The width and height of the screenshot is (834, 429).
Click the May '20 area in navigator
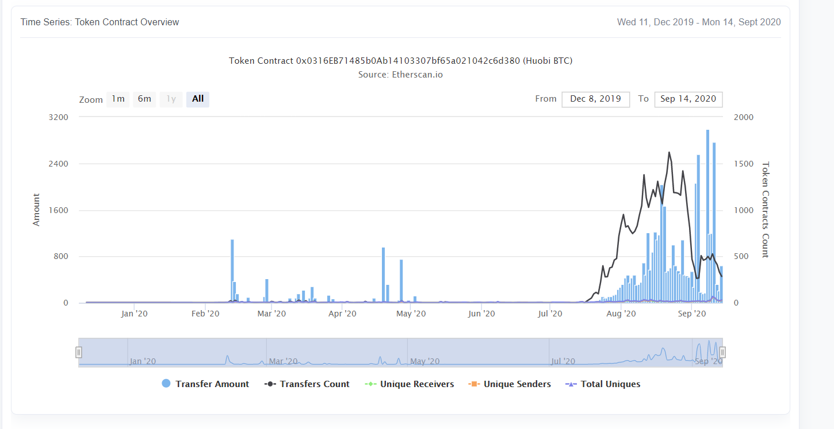(425, 361)
